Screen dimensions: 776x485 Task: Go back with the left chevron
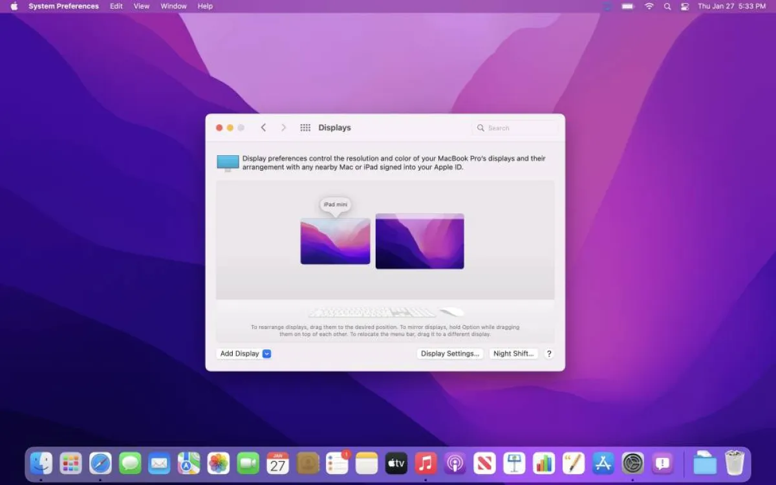tap(263, 128)
